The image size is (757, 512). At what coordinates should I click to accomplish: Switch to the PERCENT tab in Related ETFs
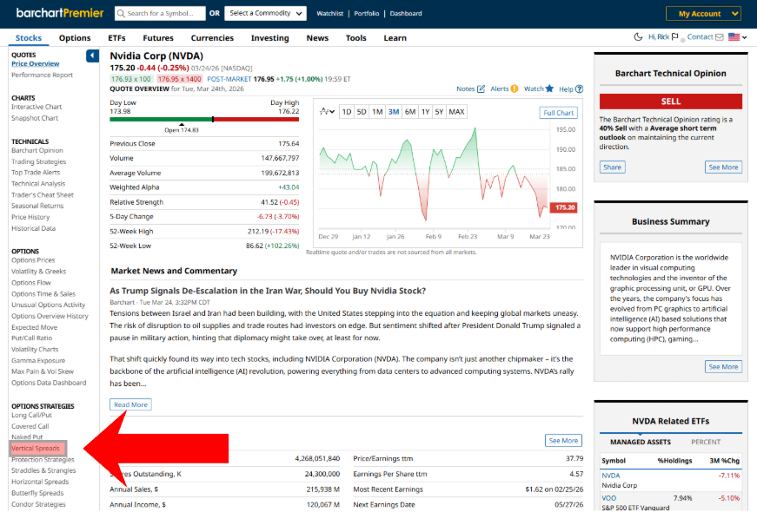pos(705,442)
